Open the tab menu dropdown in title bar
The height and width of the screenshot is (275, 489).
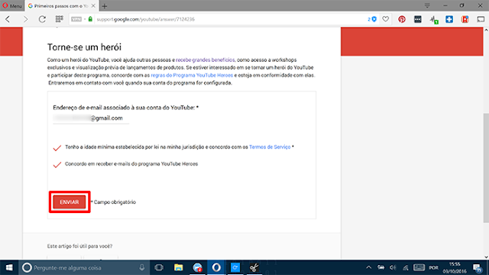click(427, 5)
